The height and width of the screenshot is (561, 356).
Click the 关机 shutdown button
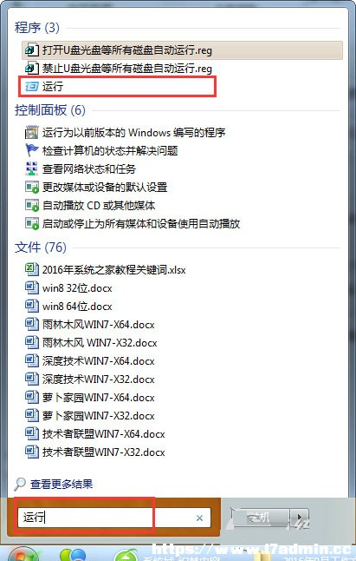tap(260, 518)
